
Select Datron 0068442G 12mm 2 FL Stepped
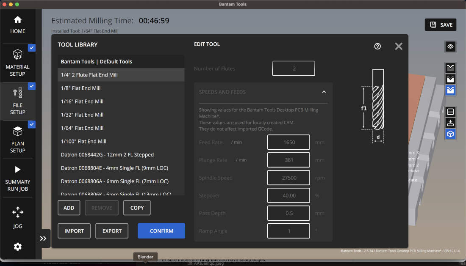(x=121, y=155)
